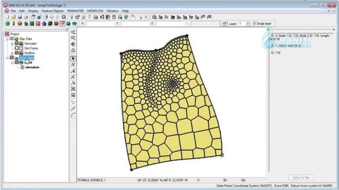The image size is (339, 190).
Task: Click the Project root icon
Action: [x=7, y=34]
